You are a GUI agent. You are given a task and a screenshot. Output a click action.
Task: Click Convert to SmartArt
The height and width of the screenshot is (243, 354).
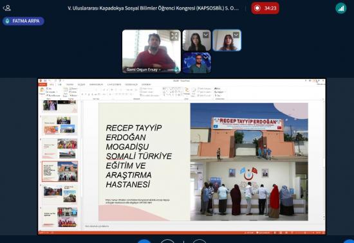149,95
